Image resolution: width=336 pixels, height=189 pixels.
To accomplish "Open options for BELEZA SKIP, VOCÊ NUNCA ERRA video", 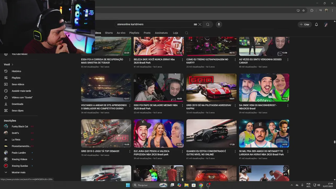I will (182, 60).
